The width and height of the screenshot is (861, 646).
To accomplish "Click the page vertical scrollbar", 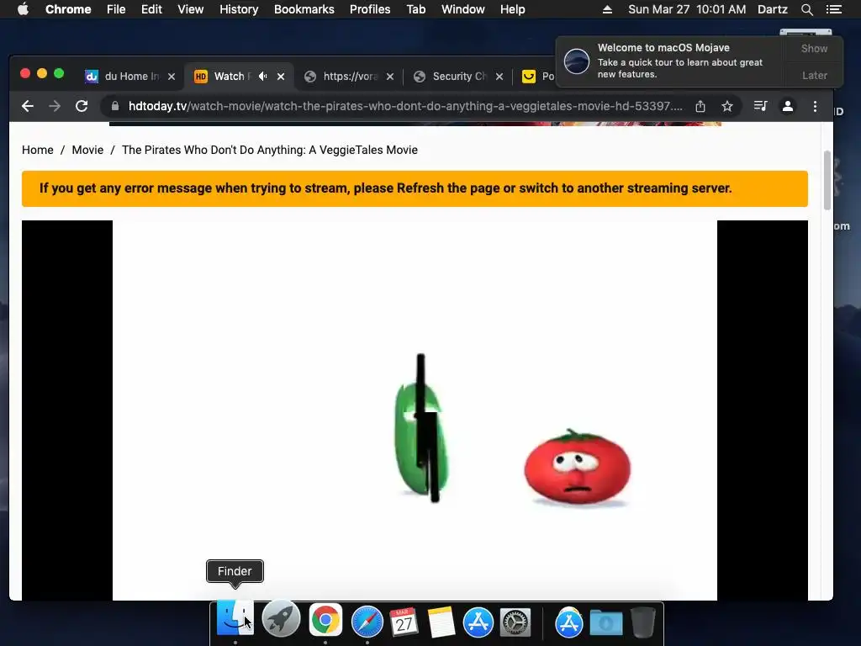I will coord(827,180).
